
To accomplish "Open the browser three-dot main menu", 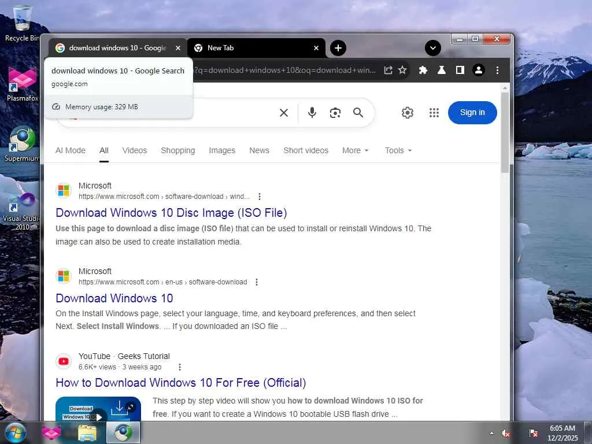I will [x=497, y=70].
